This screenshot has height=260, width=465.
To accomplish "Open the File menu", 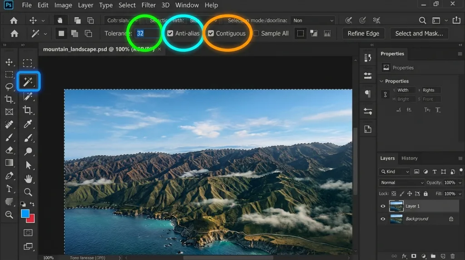I will (x=27, y=5).
